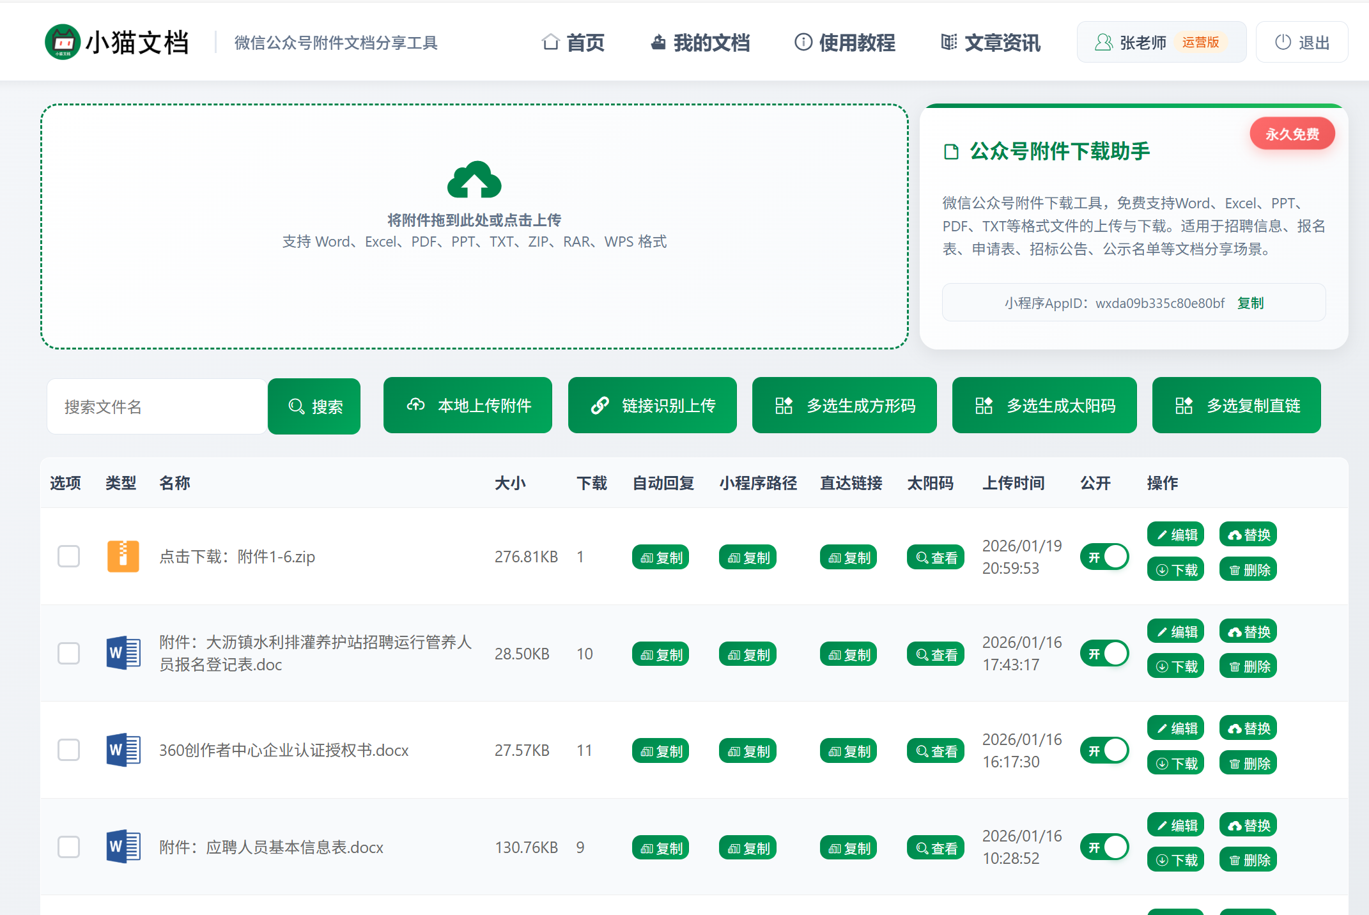Delete the 应聘人员基本信息表.docx file
The height and width of the screenshot is (915, 1369).
1247,859
